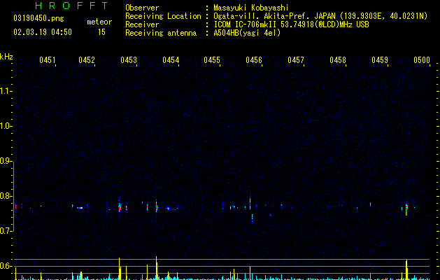440x280 pixels.
Task: Click the ICOM IC-706mkII receiver text
Action: pos(291,24)
